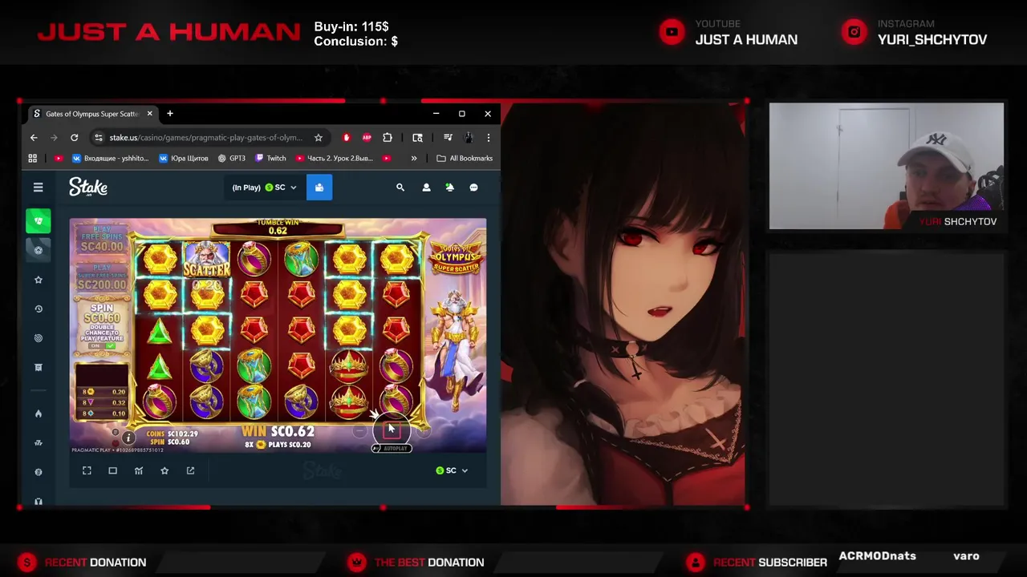
Task: Open game in pop-out window icon
Action: (190, 470)
